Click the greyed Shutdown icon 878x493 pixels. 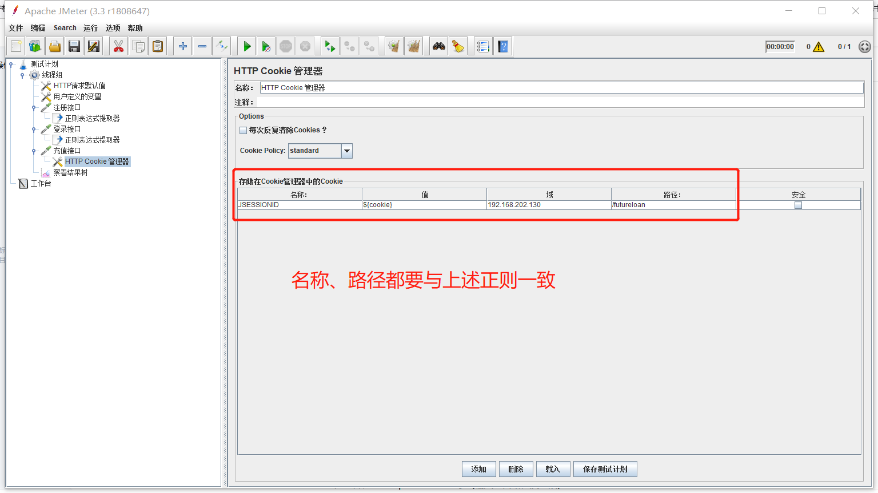click(x=305, y=46)
